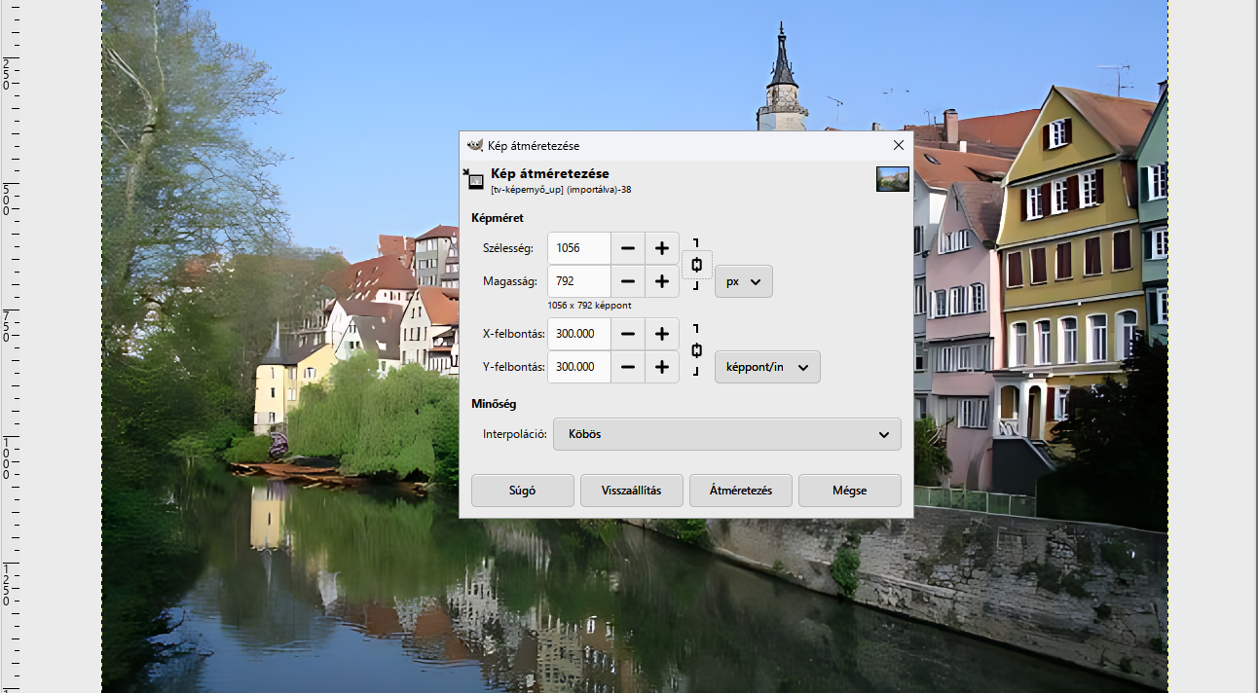Select the Y-felbontás input field
The width and height of the screenshot is (1258, 693).
point(579,367)
